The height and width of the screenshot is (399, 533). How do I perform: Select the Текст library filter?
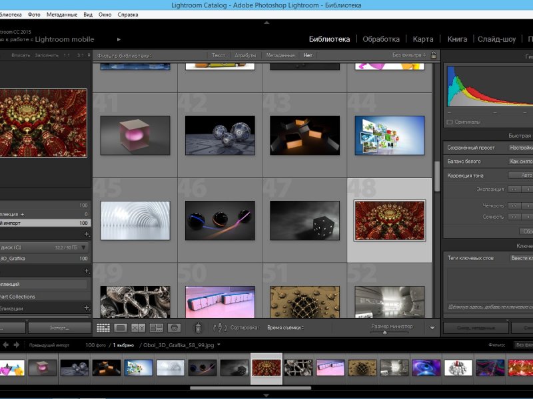click(219, 55)
